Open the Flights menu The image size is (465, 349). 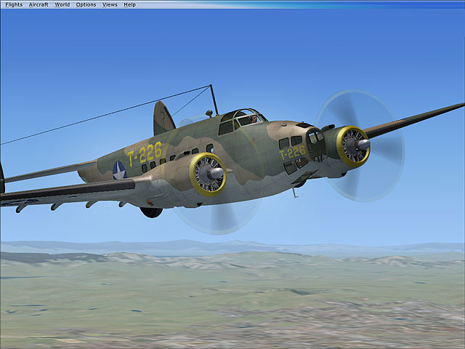[14, 5]
